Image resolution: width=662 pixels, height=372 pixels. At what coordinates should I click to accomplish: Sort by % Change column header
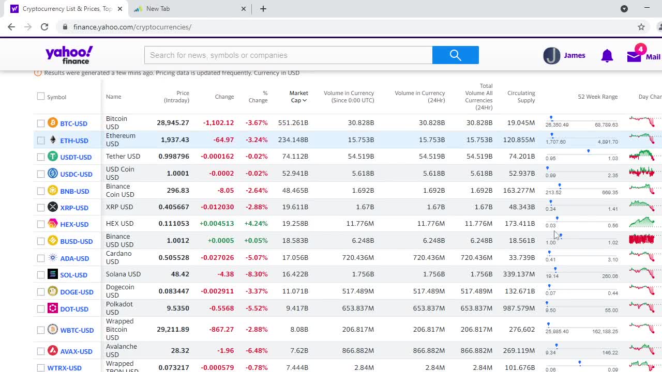[x=258, y=97]
